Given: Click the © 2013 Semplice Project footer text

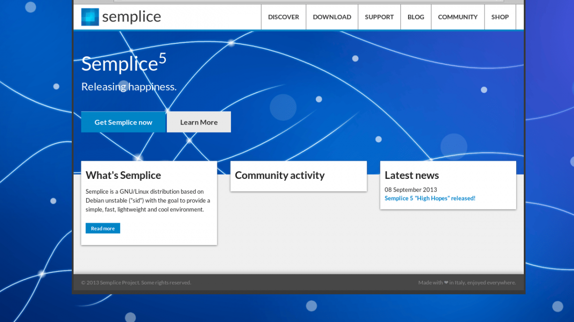Looking at the screenshot, I should tap(136, 283).
